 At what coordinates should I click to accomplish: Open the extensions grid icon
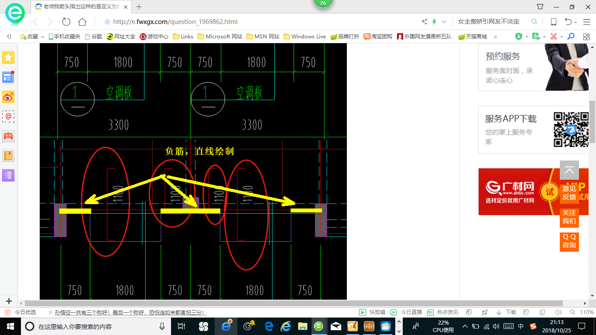(586, 37)
